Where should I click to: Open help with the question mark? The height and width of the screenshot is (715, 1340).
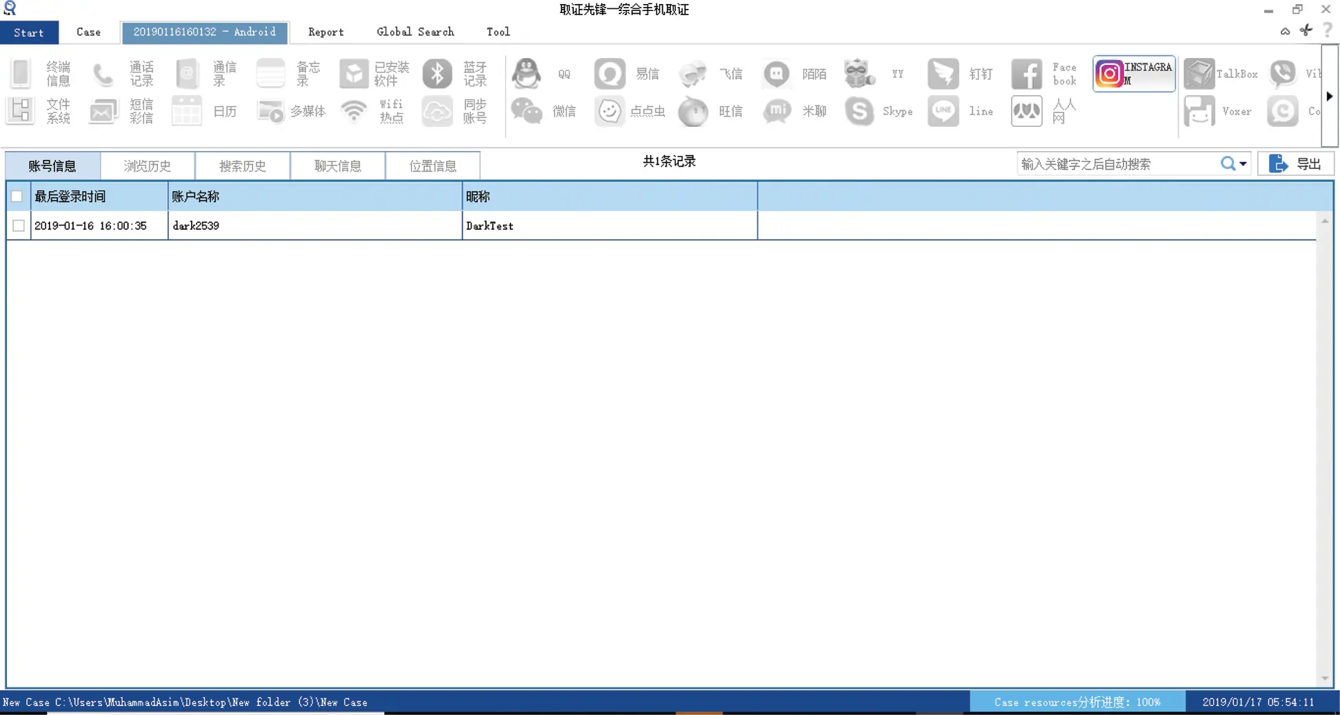click(1328, 31)
